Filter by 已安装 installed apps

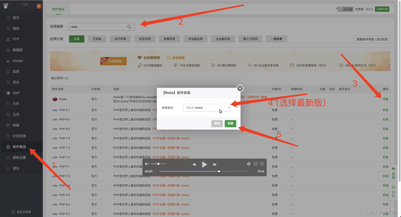click(x=97, y=39)
